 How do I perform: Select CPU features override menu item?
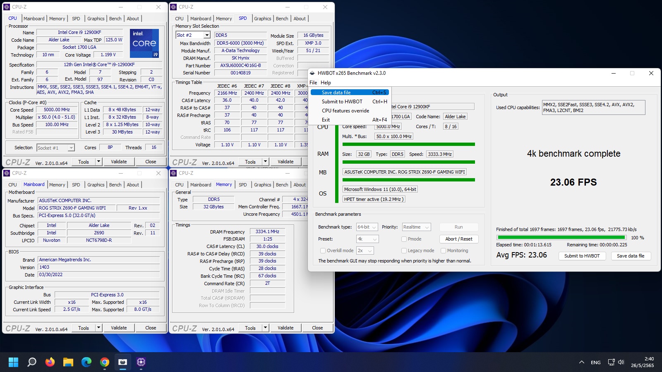coord(349,111)
